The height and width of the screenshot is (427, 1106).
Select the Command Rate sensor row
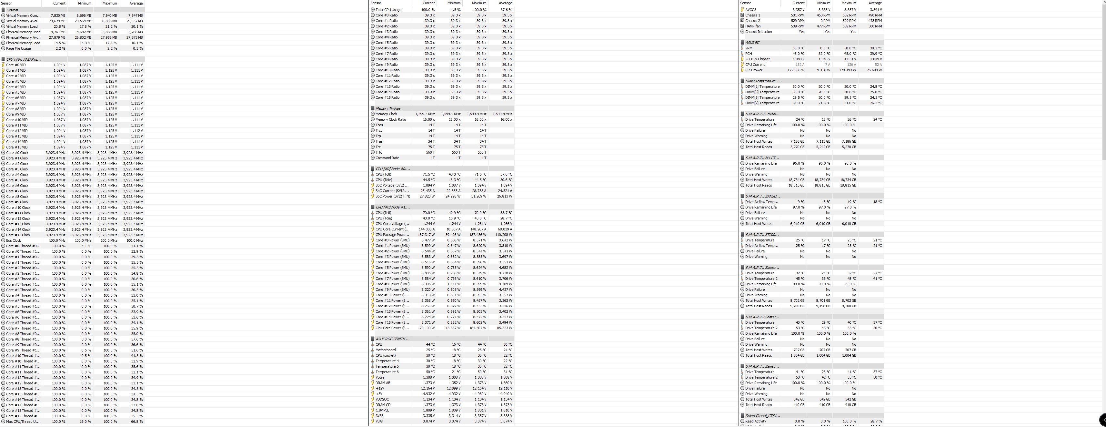point(387,158)
